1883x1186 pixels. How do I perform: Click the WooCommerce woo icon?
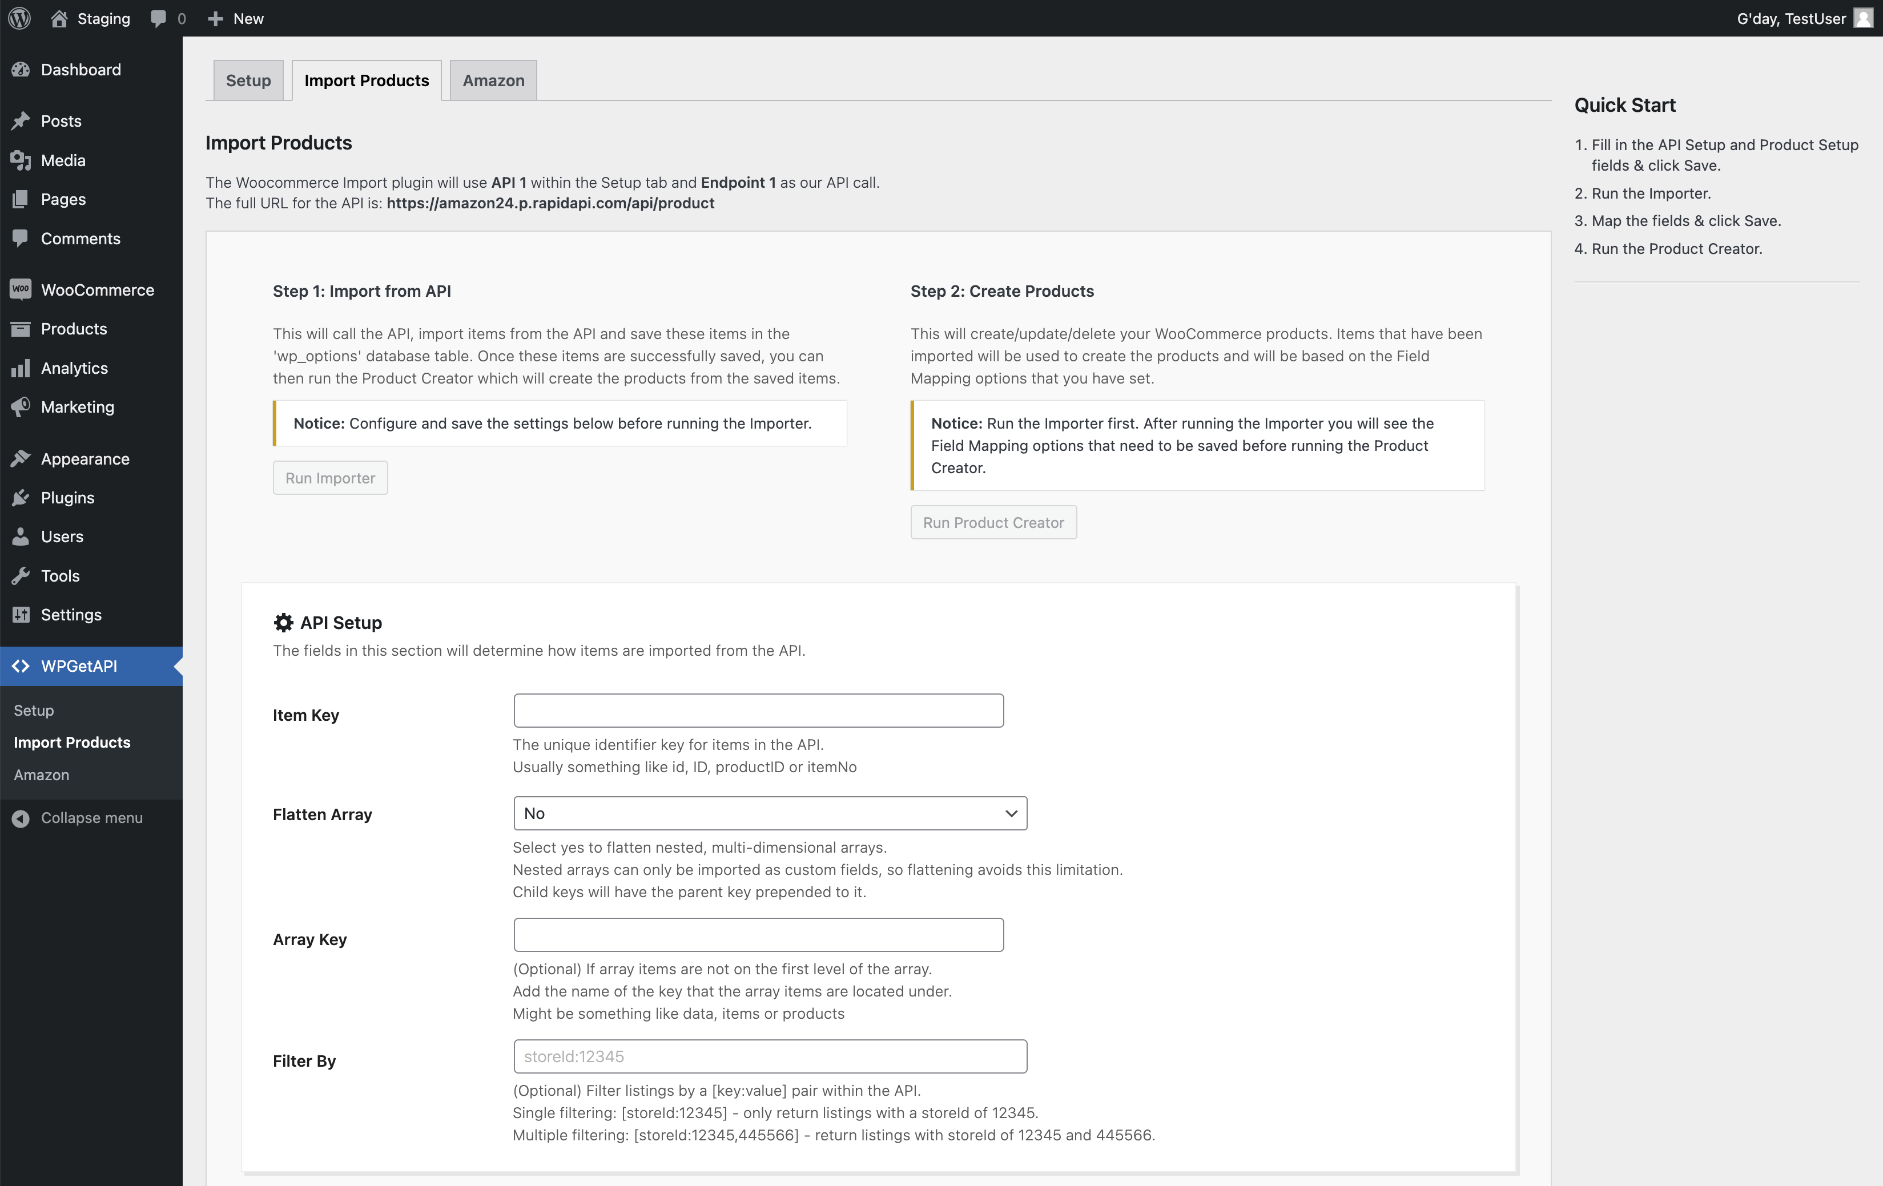click(x=21, y=289)
